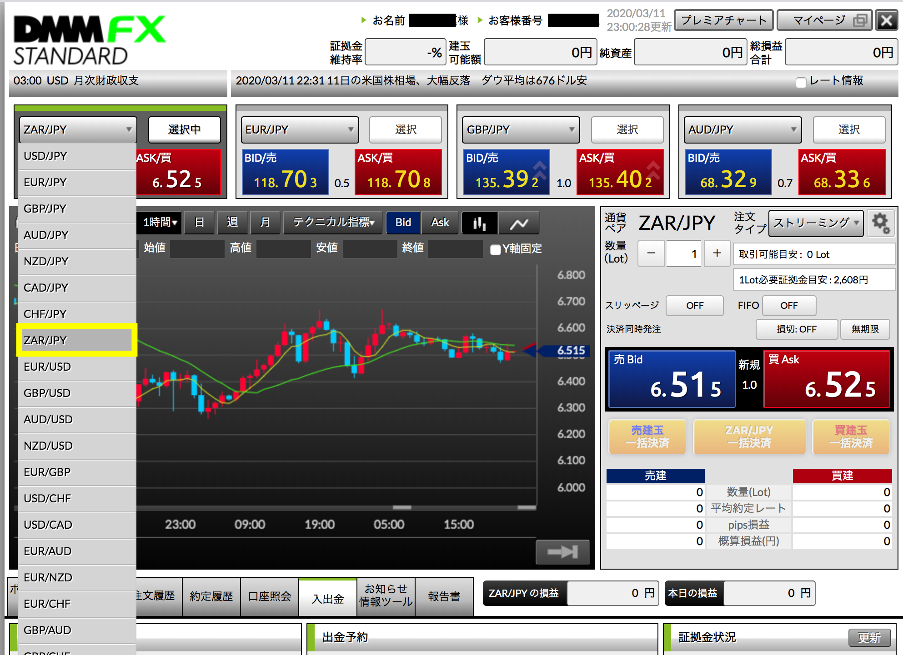This screenshot has width=903, height=655.
Task: Choose GBP/AUD from the pair list
Action: (x=77, y=630)
